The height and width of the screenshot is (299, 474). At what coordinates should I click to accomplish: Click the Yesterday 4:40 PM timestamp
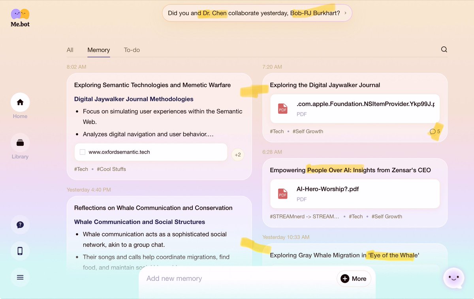pyautogui.click(x=88, y=190)
